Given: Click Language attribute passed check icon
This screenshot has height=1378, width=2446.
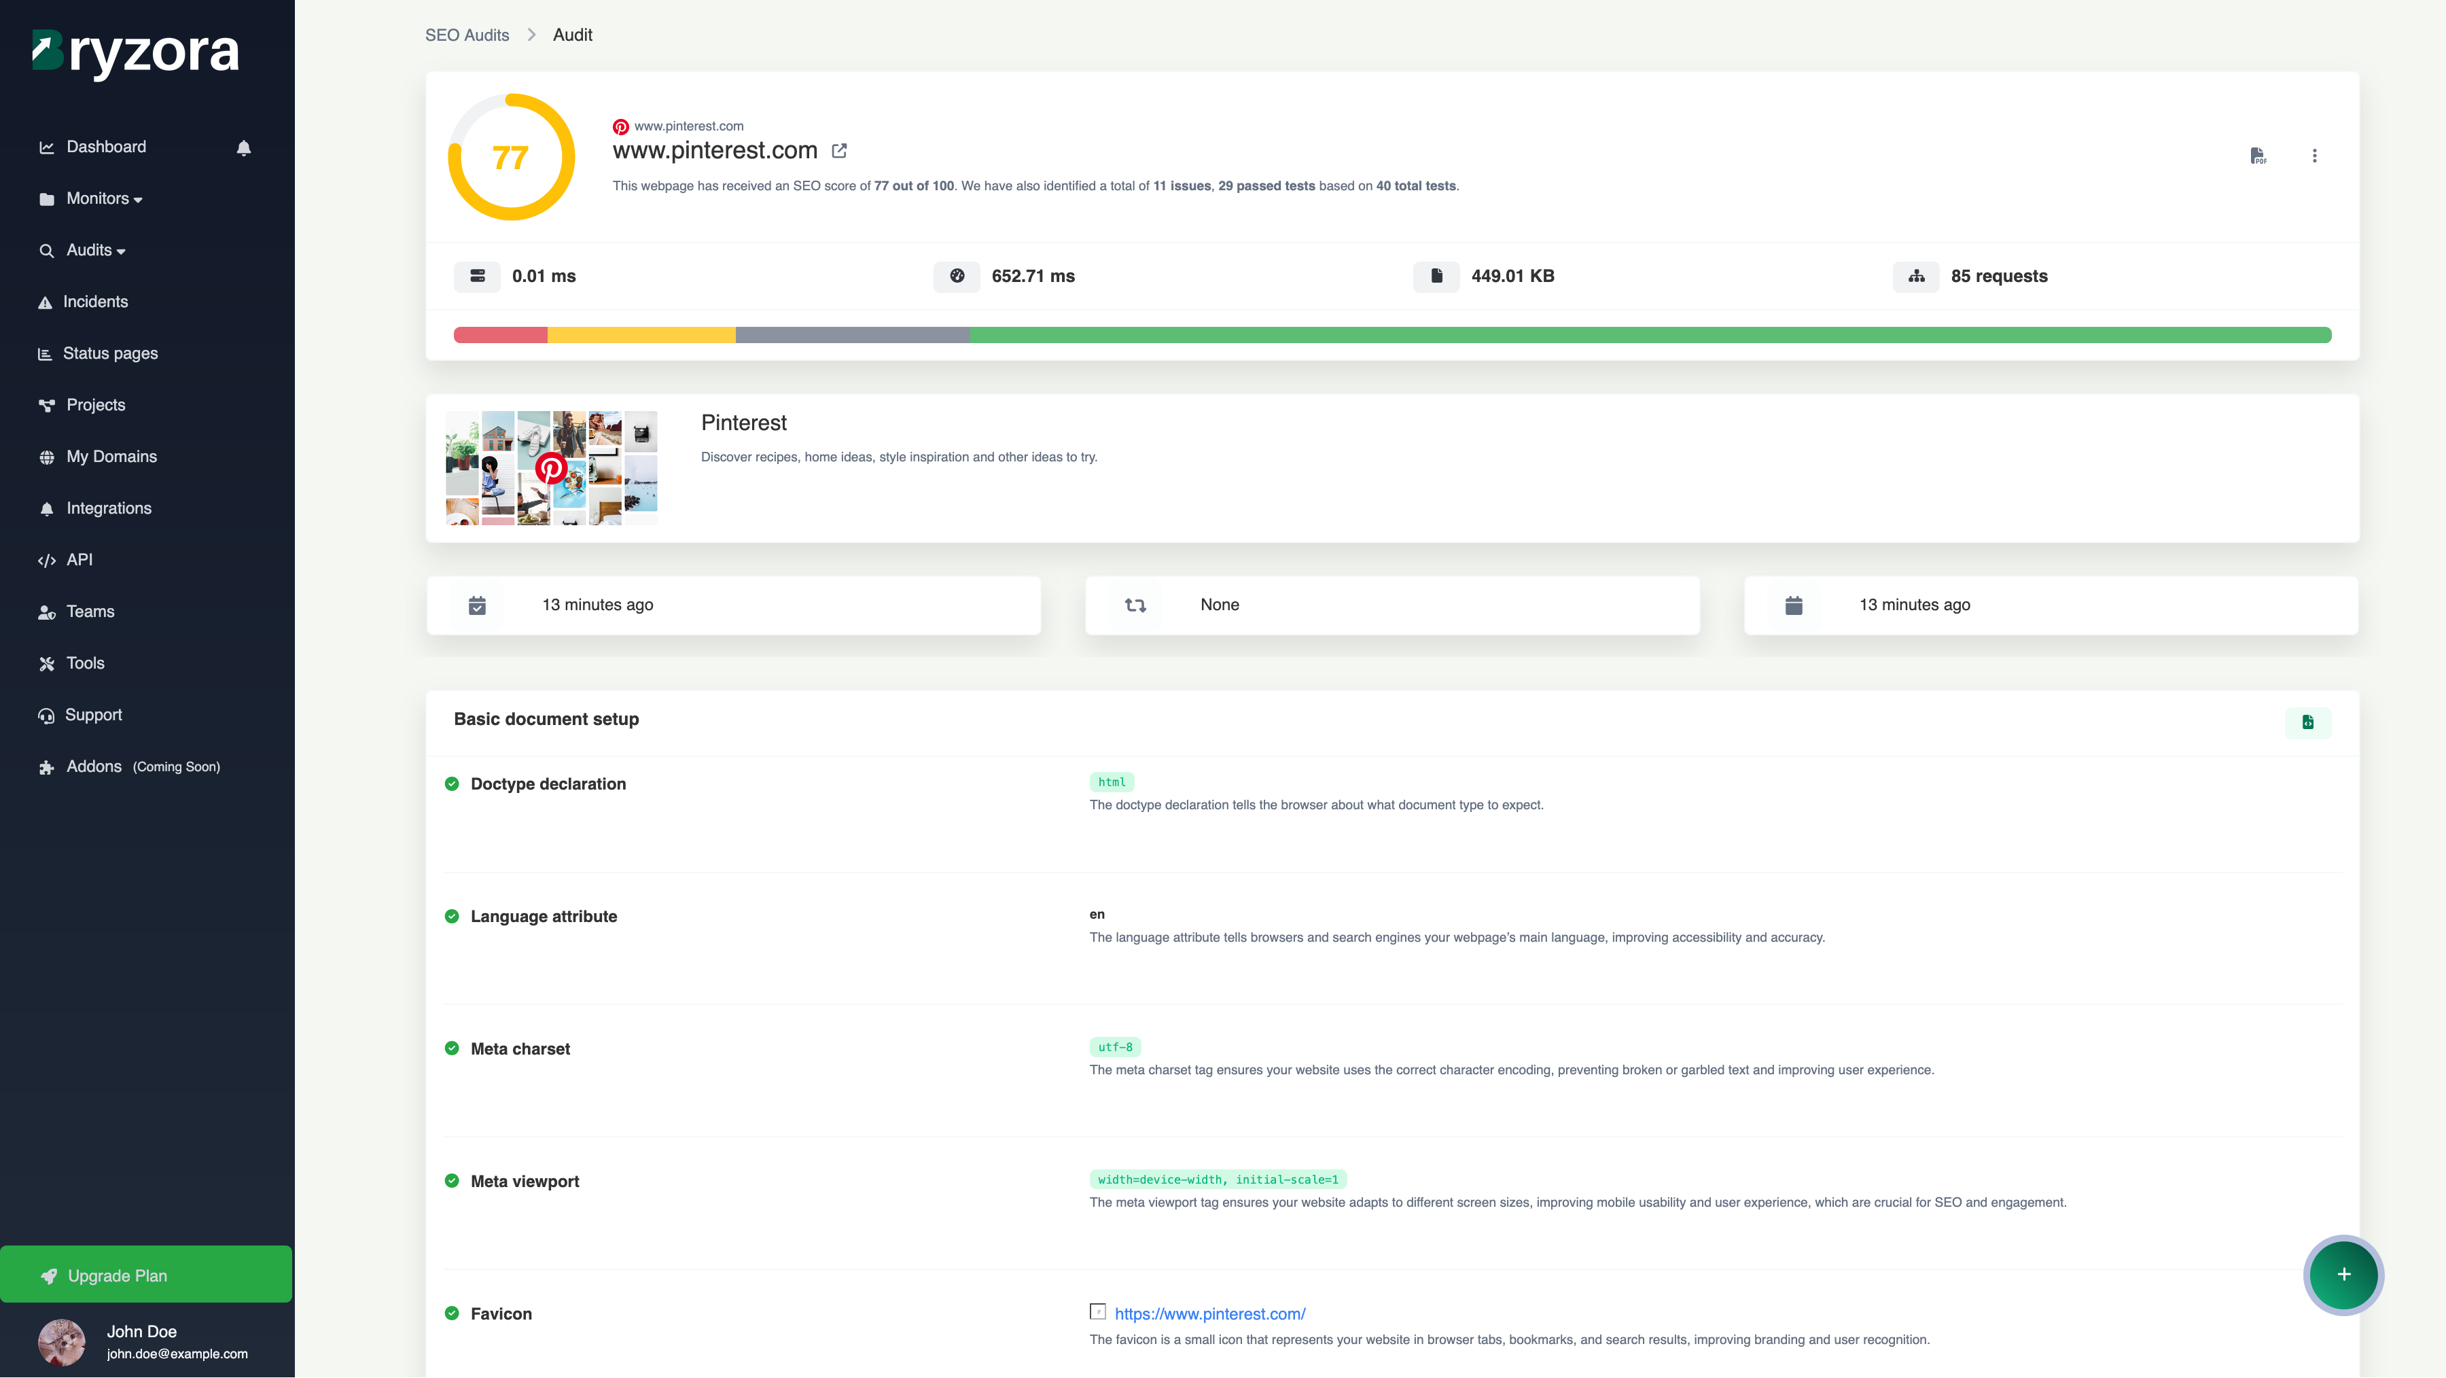Looking at the screenshot, I should [452, 917].
